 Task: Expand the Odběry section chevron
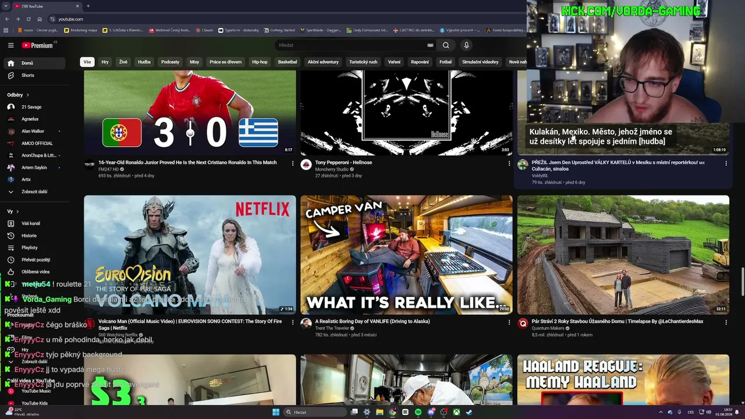coord(27,95)
